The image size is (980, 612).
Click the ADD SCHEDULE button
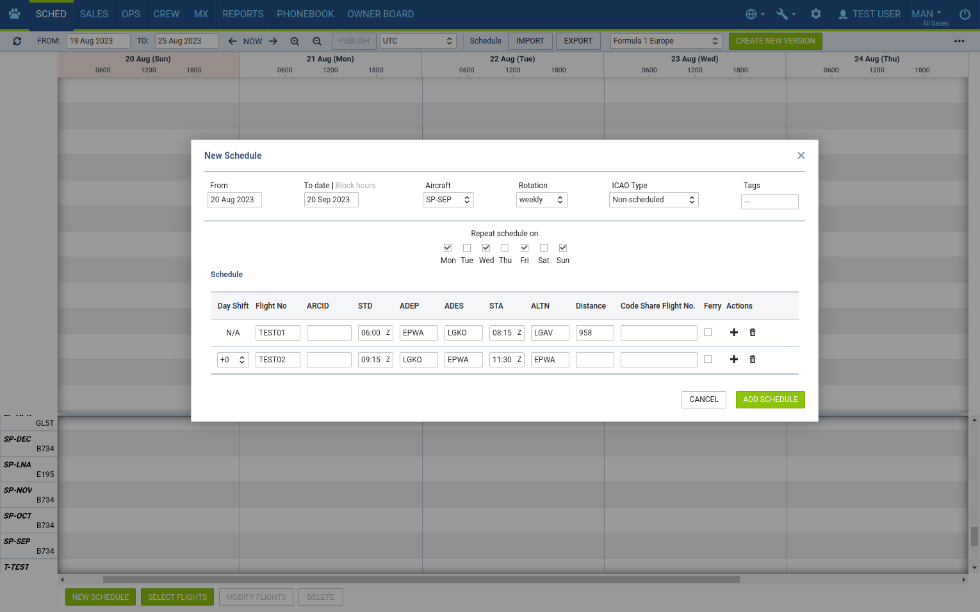click(x=770, y=399)
